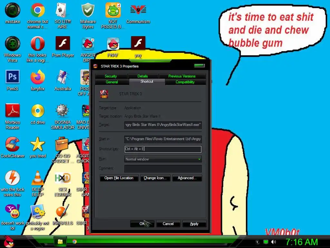
Task: Apply the shortcut property changes
Action: (x=194, y=224)
